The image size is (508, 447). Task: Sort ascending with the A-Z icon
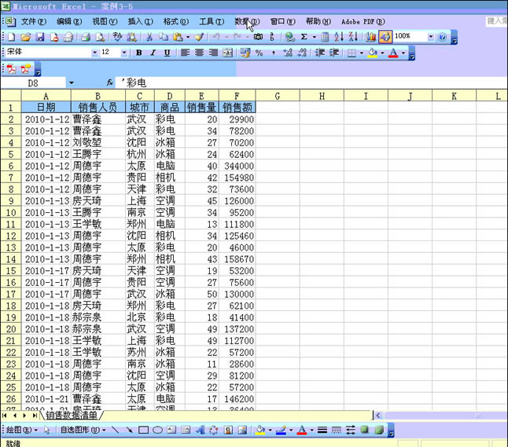coord(339,37)
